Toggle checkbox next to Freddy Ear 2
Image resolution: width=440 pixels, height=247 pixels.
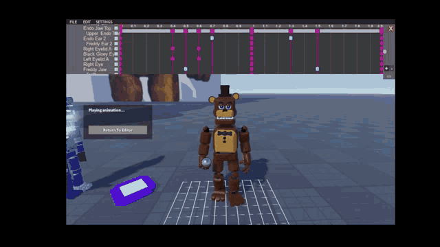(x=116, y=44)
